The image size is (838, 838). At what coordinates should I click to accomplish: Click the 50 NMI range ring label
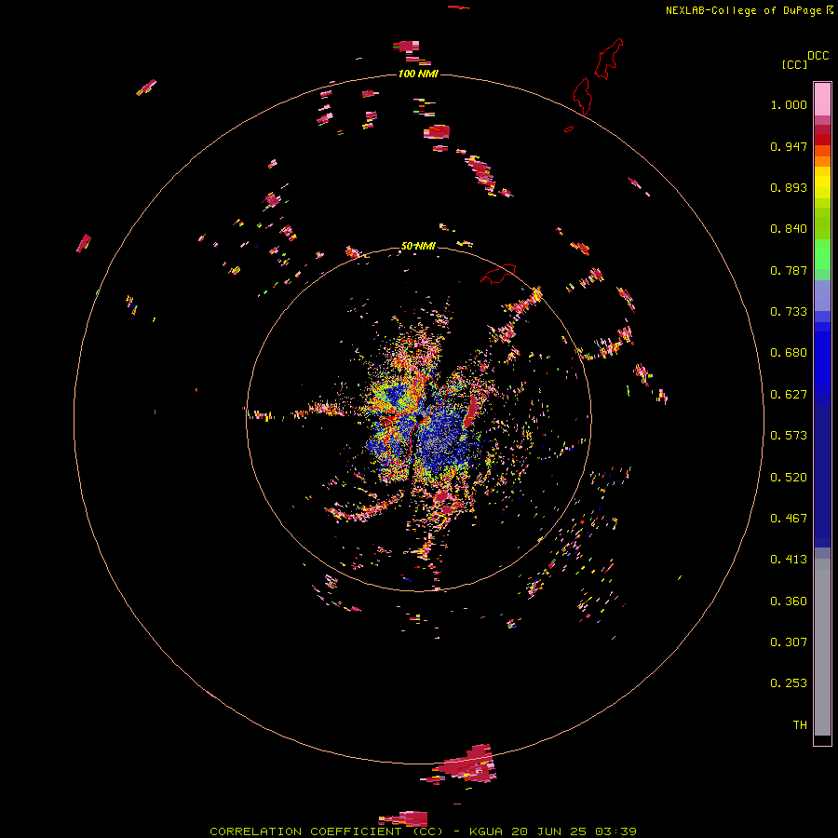(418, 246)
